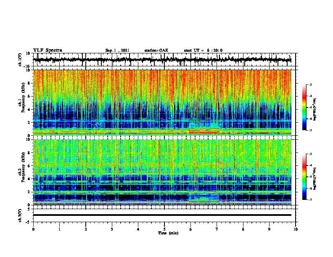The width and height of the screenshot is (333, 257).
Task: Click inside the ch.1 spectrogram panel
Action: pyautogui.click(x=162, y=102)
